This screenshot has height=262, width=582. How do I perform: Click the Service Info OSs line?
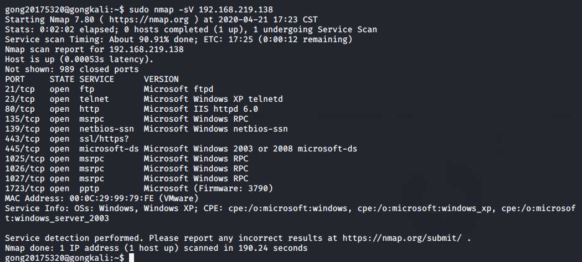pos(290,213)
